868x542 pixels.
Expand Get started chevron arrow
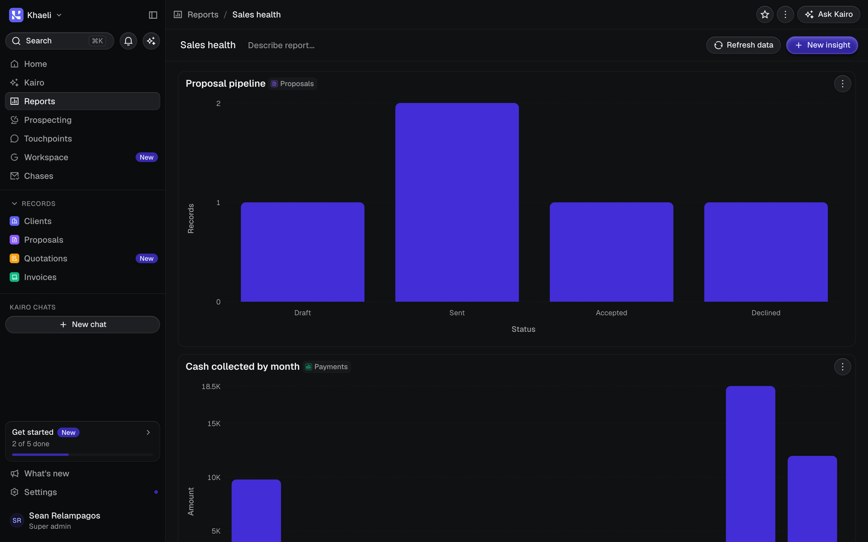148,432
